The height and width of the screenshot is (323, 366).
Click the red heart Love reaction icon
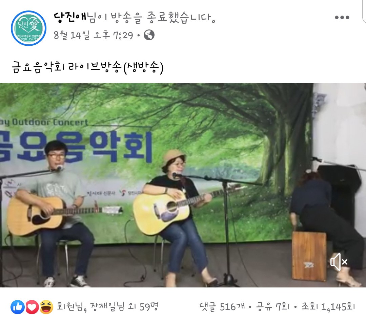pos(32,307)
